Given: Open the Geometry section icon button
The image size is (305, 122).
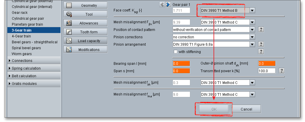Looking at the screenshot, I should pyautogui.click(x=70, y=5).
